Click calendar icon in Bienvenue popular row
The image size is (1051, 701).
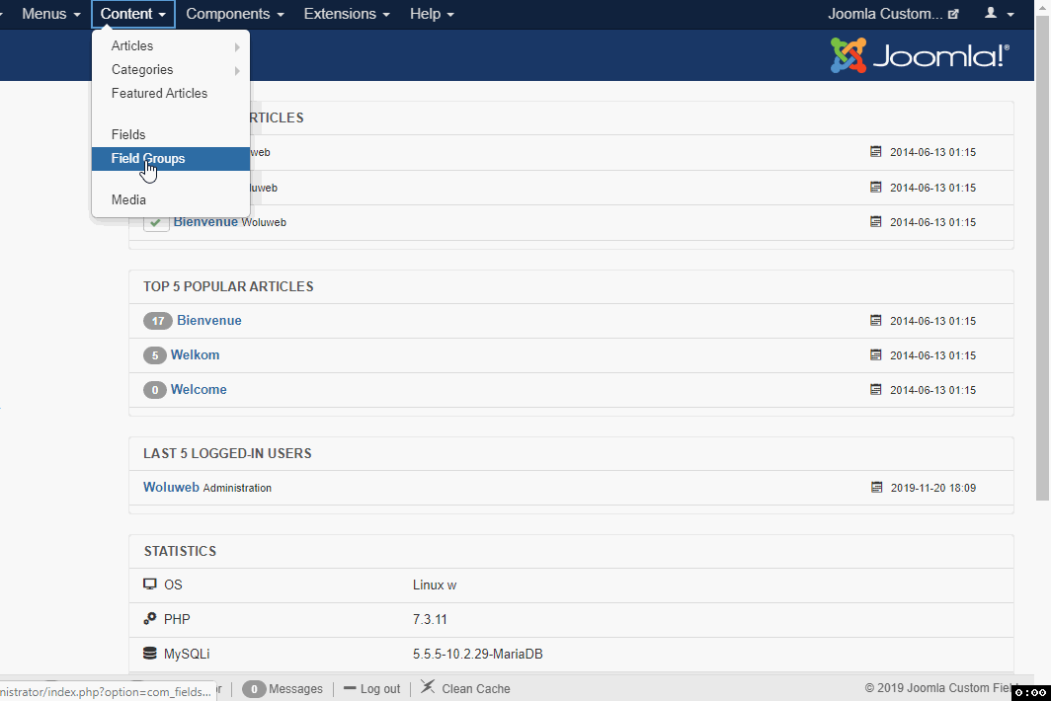coord(876,320)
